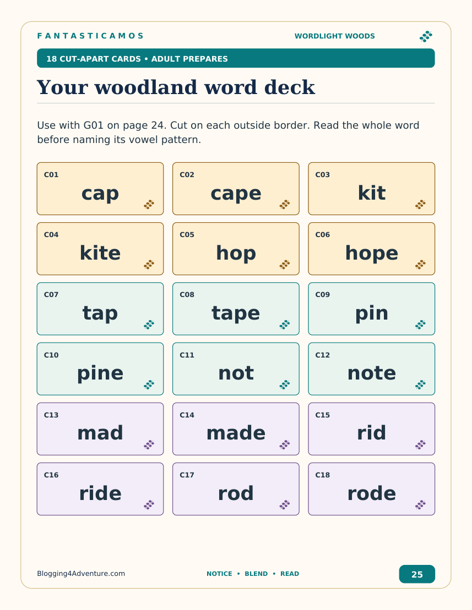472x610 pixels.
Task: Click the page number 25 badge
Action: click(417, 574)
